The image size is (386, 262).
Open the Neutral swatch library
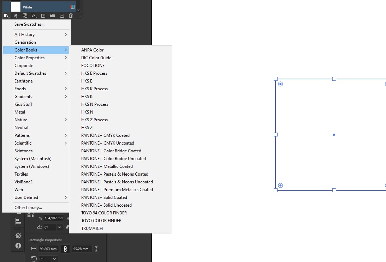(36, 128)
